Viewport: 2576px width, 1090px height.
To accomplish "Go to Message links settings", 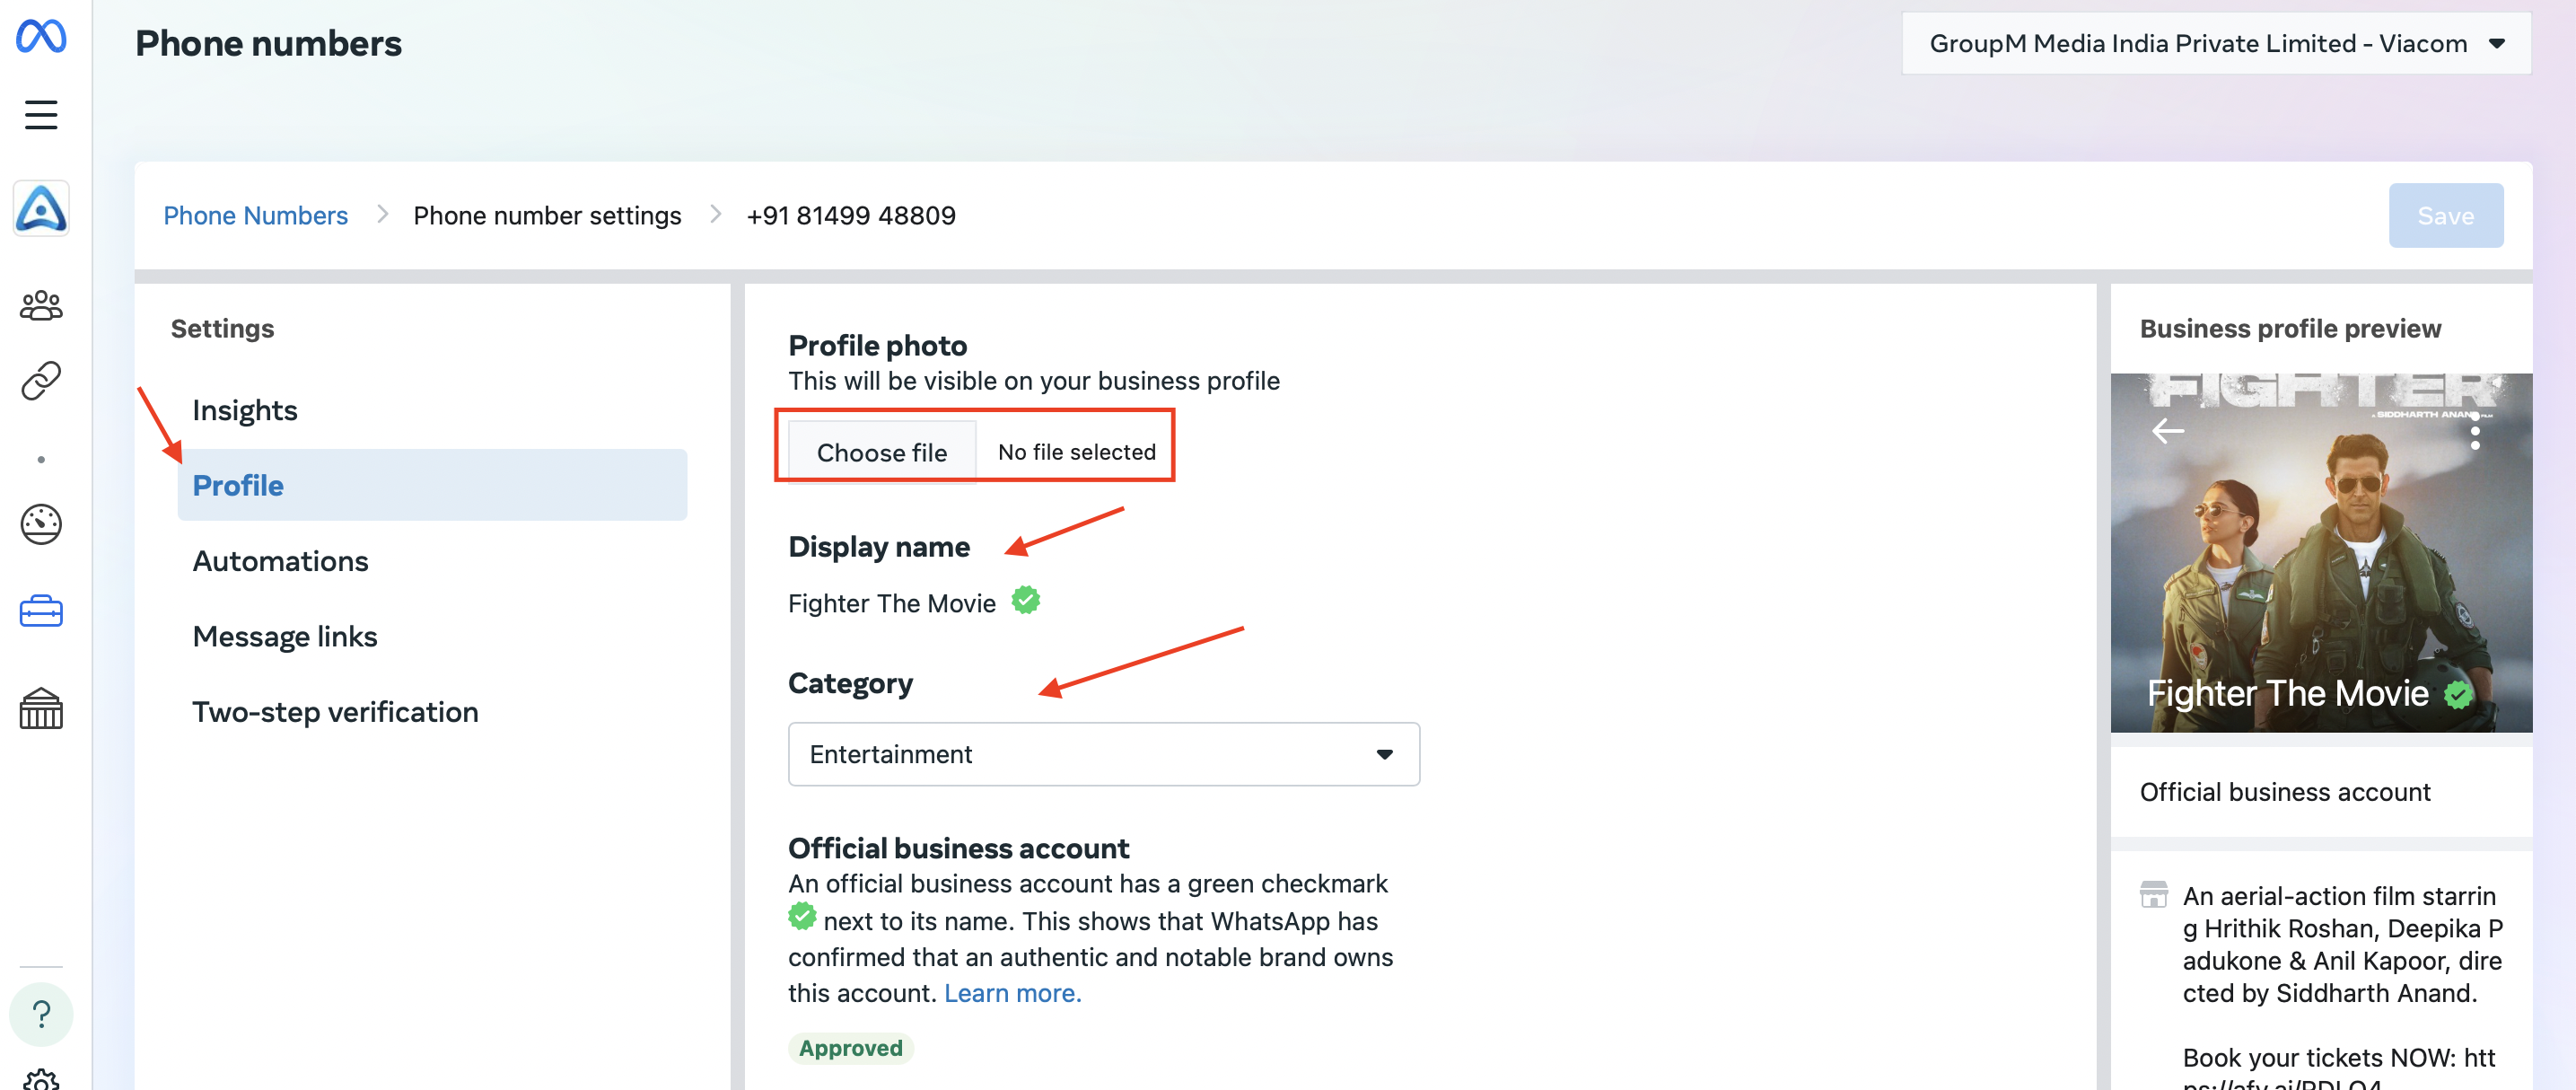I will [x=284, y=636].
